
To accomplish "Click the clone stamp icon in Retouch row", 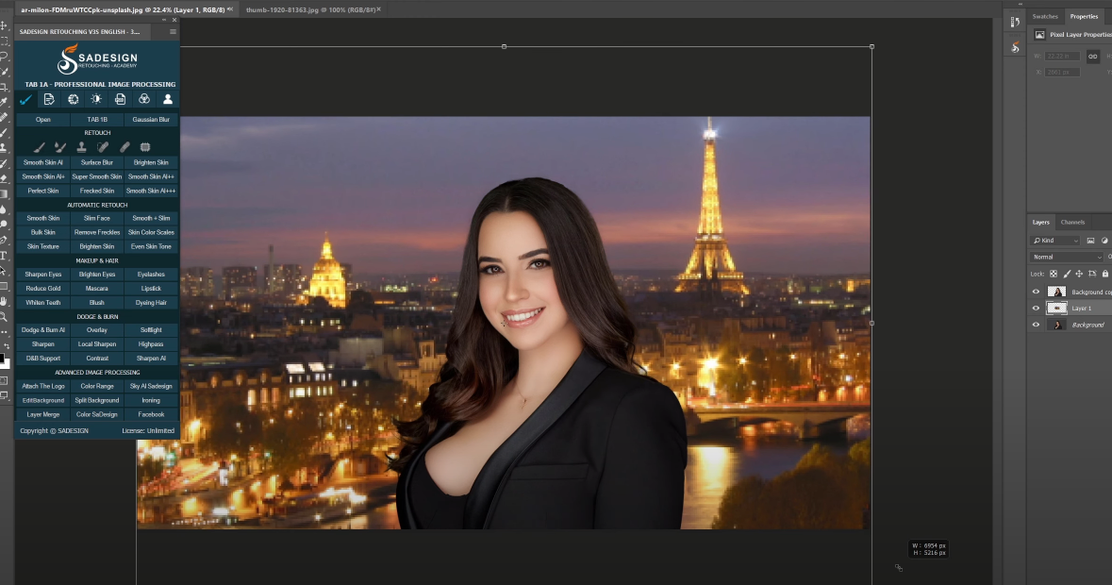I will point(82,147).
